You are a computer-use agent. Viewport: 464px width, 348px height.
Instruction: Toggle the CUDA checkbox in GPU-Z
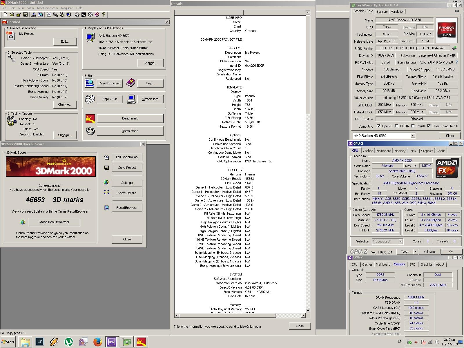point(397,126)
